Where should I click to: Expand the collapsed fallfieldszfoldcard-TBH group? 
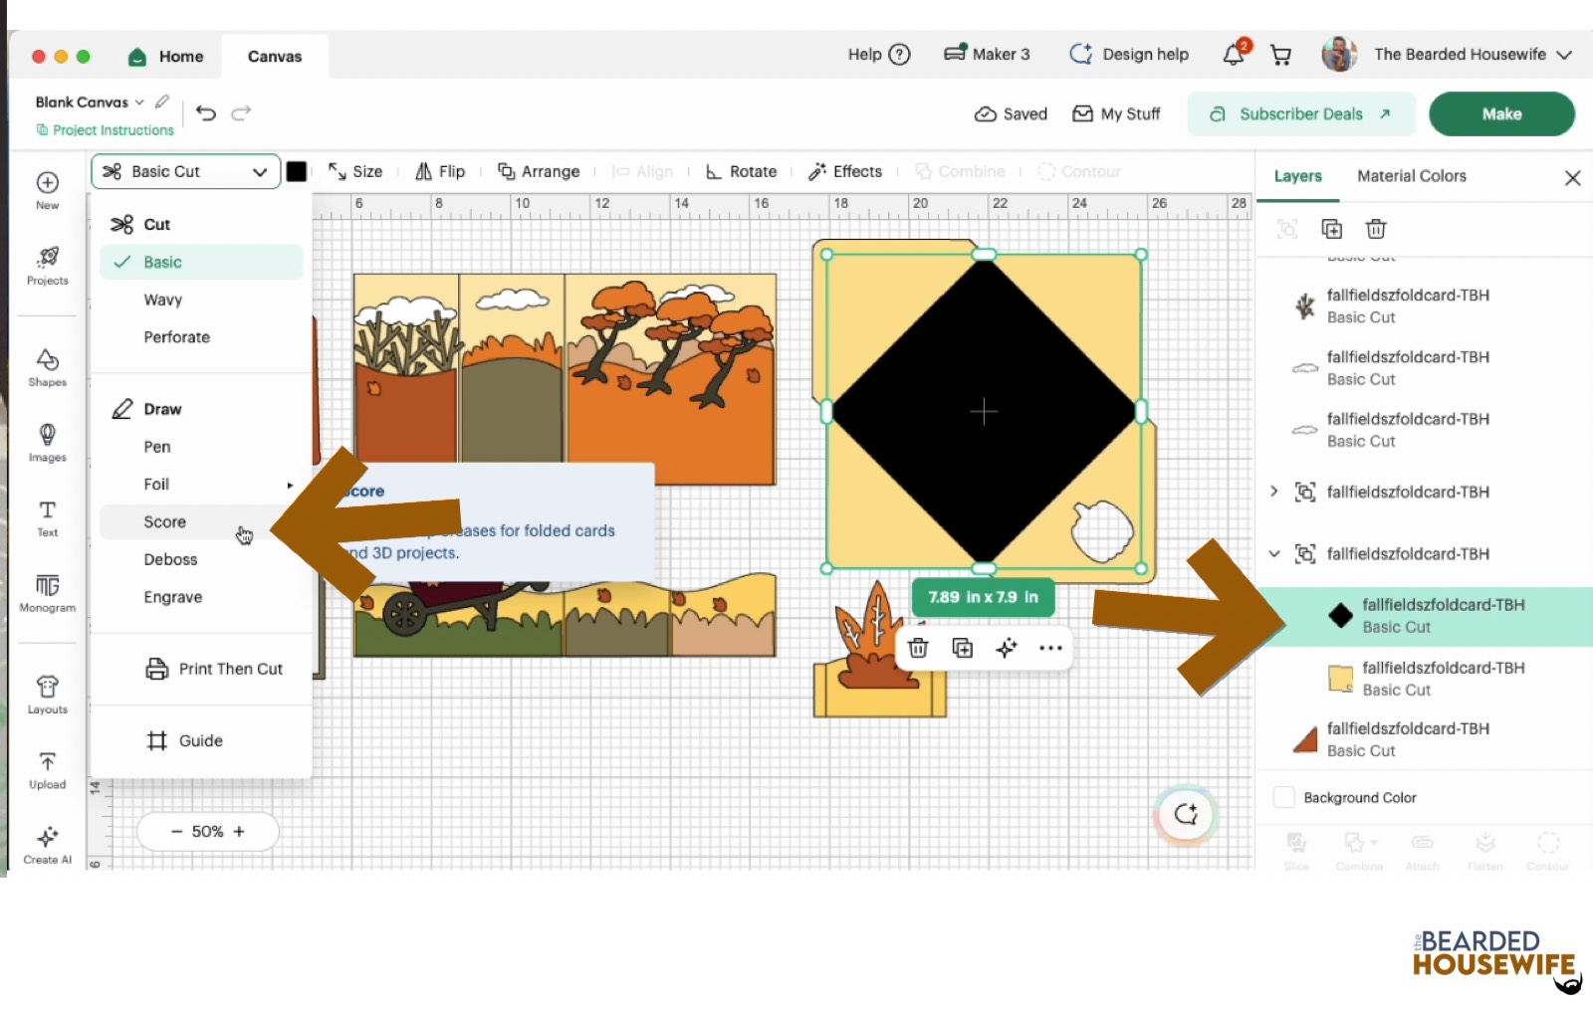click(1273, 492)
